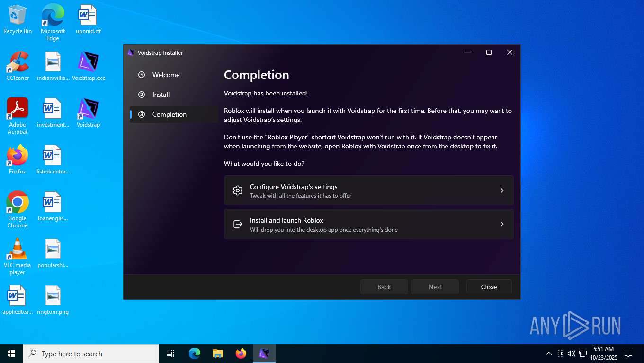The image size is (644, 363).
Task: Open the clock and date flyout
Action: (603, 353)
